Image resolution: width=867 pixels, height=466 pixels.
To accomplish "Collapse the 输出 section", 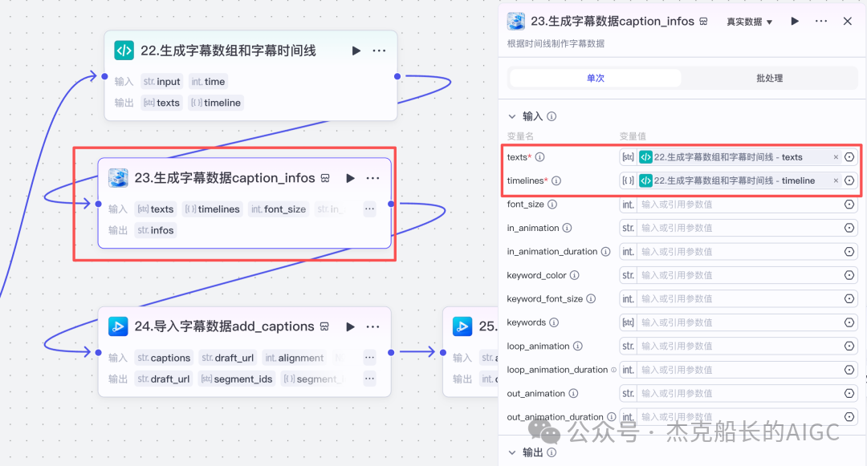I will coord(512,452).
